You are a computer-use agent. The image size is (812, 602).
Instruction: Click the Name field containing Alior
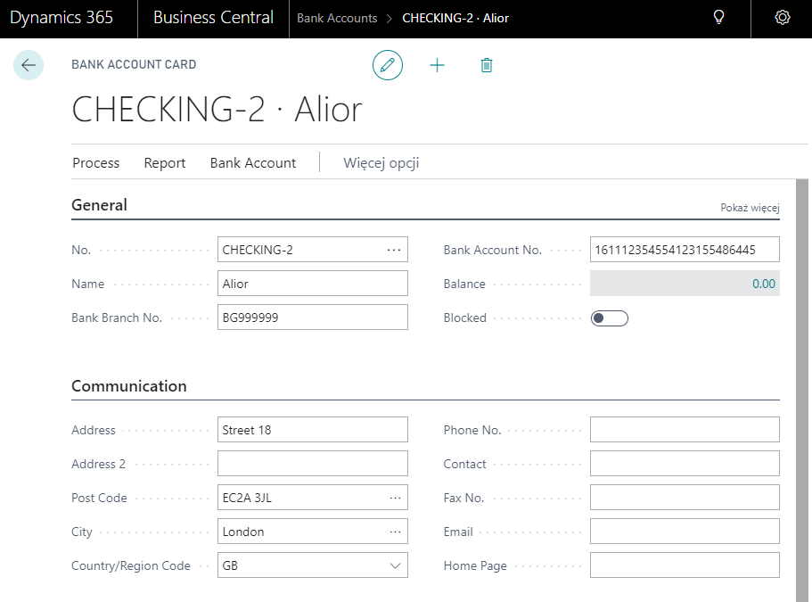click(313, 284)
